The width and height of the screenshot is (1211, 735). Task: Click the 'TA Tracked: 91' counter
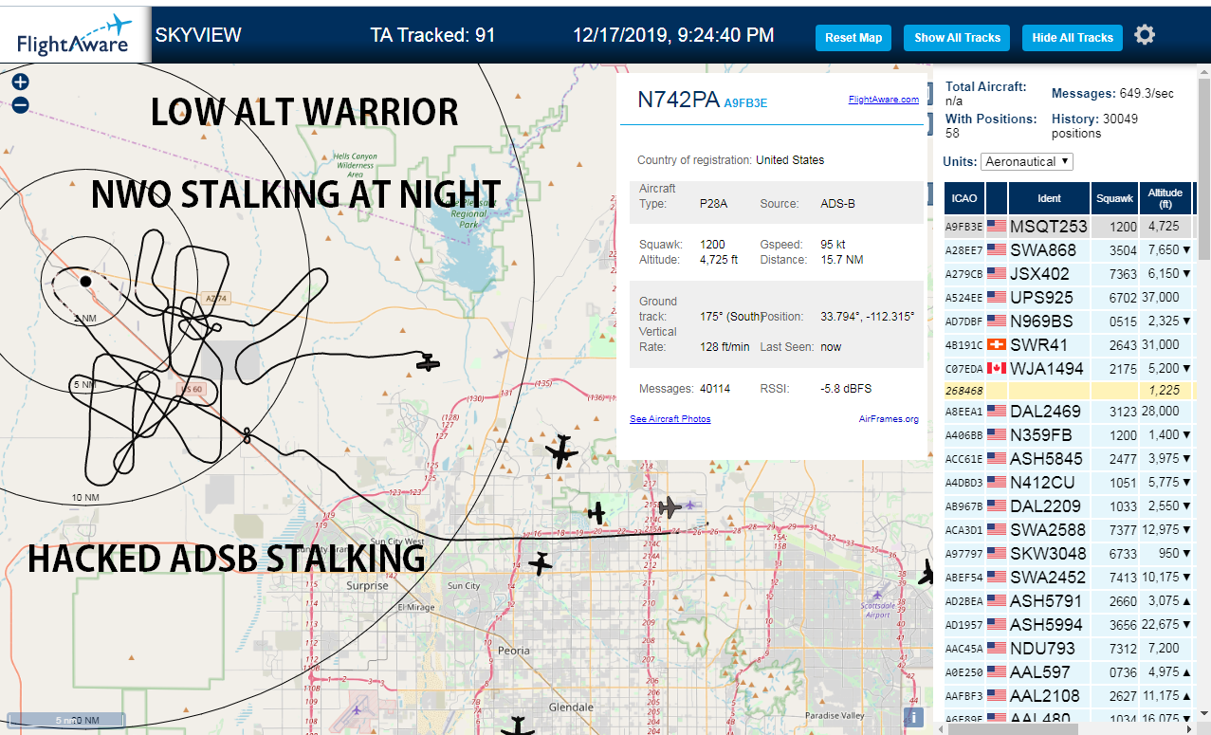[432, 36]
